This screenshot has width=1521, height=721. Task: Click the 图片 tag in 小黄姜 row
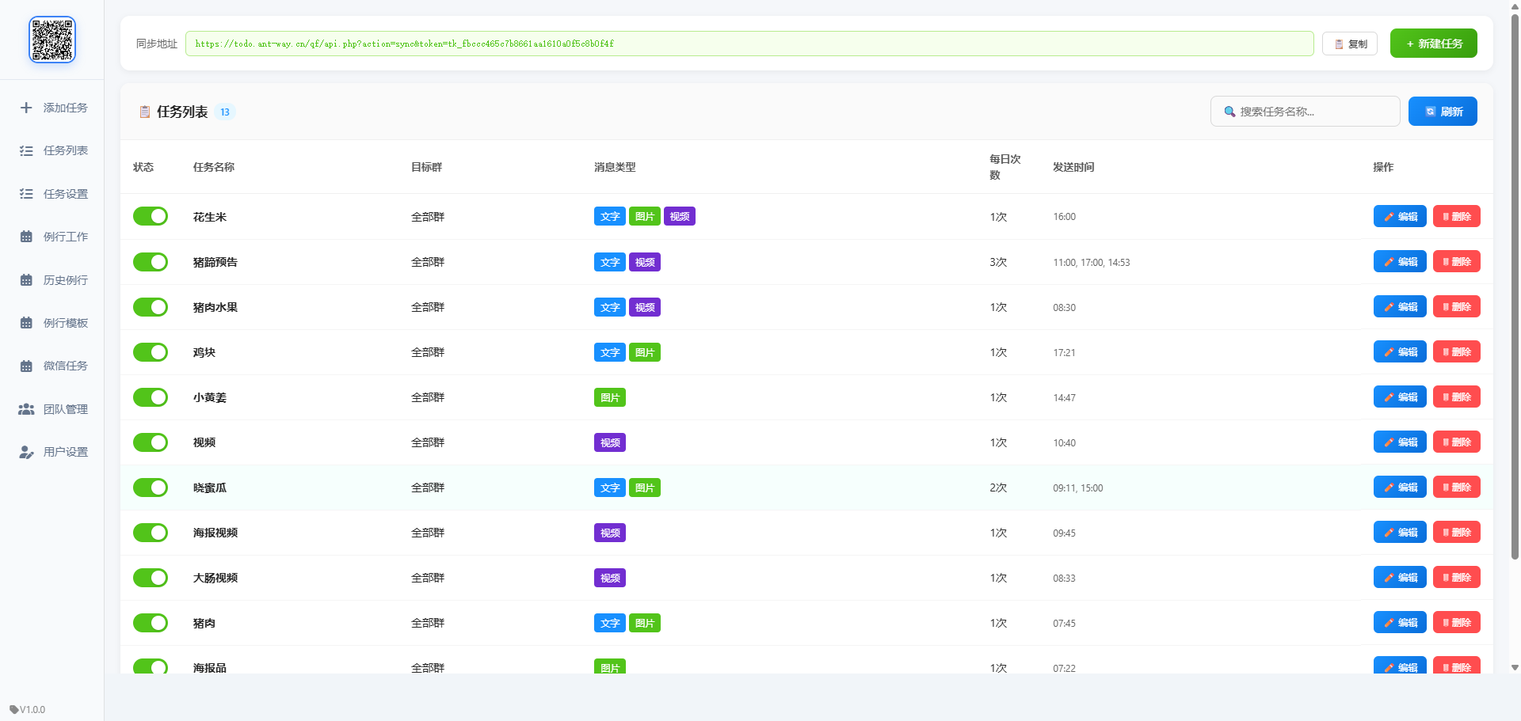coord(610,397)
